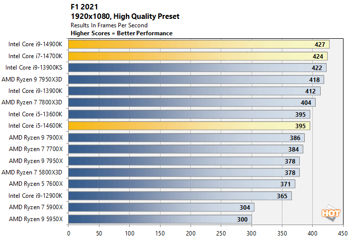This screenshot has width=352, height=239.
Task: Click the 150 axis tick label
Action: coord(160,234)
